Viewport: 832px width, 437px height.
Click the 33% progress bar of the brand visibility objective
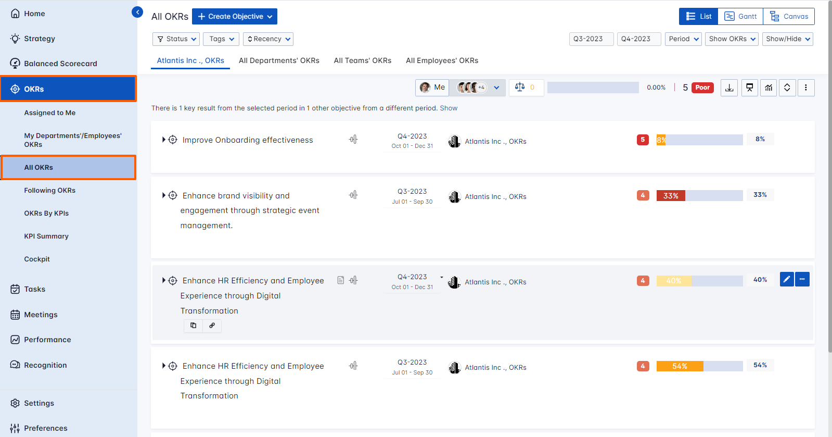pos(699,196)
